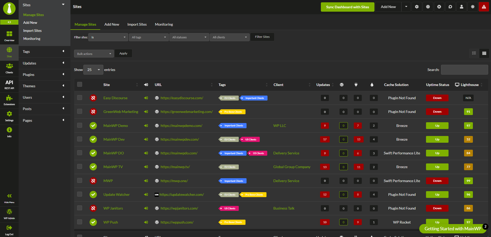Open the Bulk actions dropdown

pyautogui.click(x=94, y=54)
